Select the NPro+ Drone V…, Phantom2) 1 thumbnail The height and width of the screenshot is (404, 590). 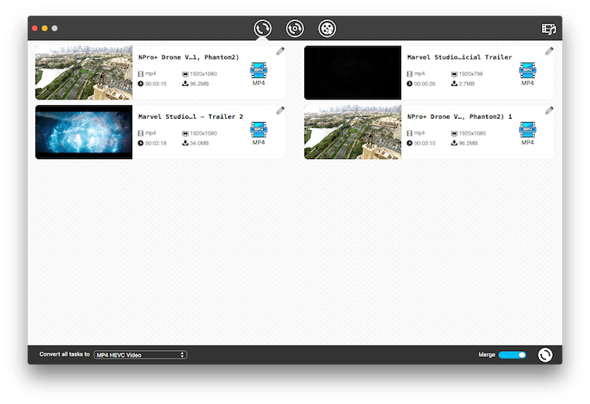click(352, 132)
